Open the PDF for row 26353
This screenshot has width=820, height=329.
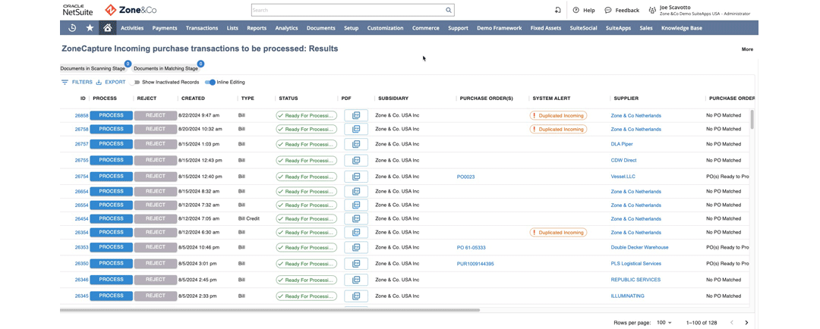click(356, 248)
